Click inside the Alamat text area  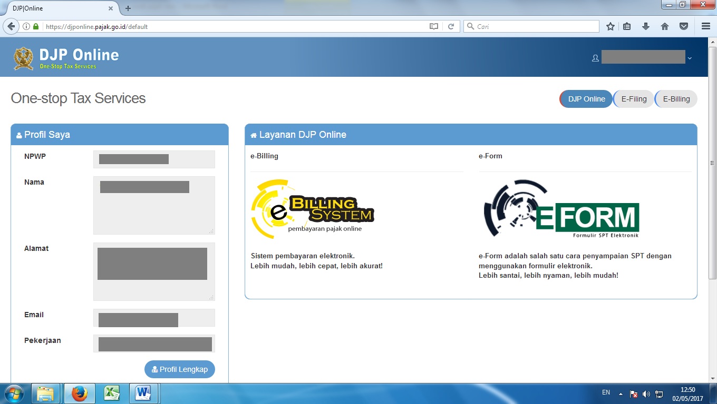154,271
